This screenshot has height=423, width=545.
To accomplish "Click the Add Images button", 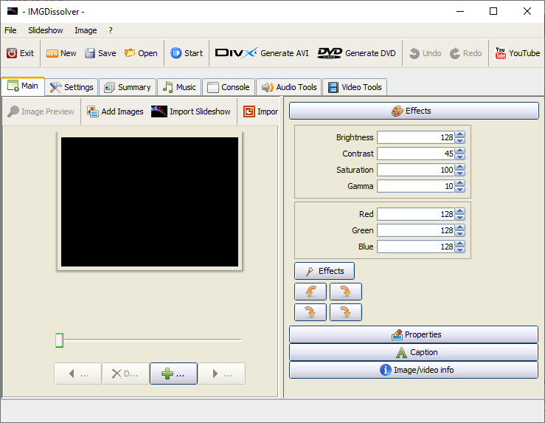I will [115, 111].
